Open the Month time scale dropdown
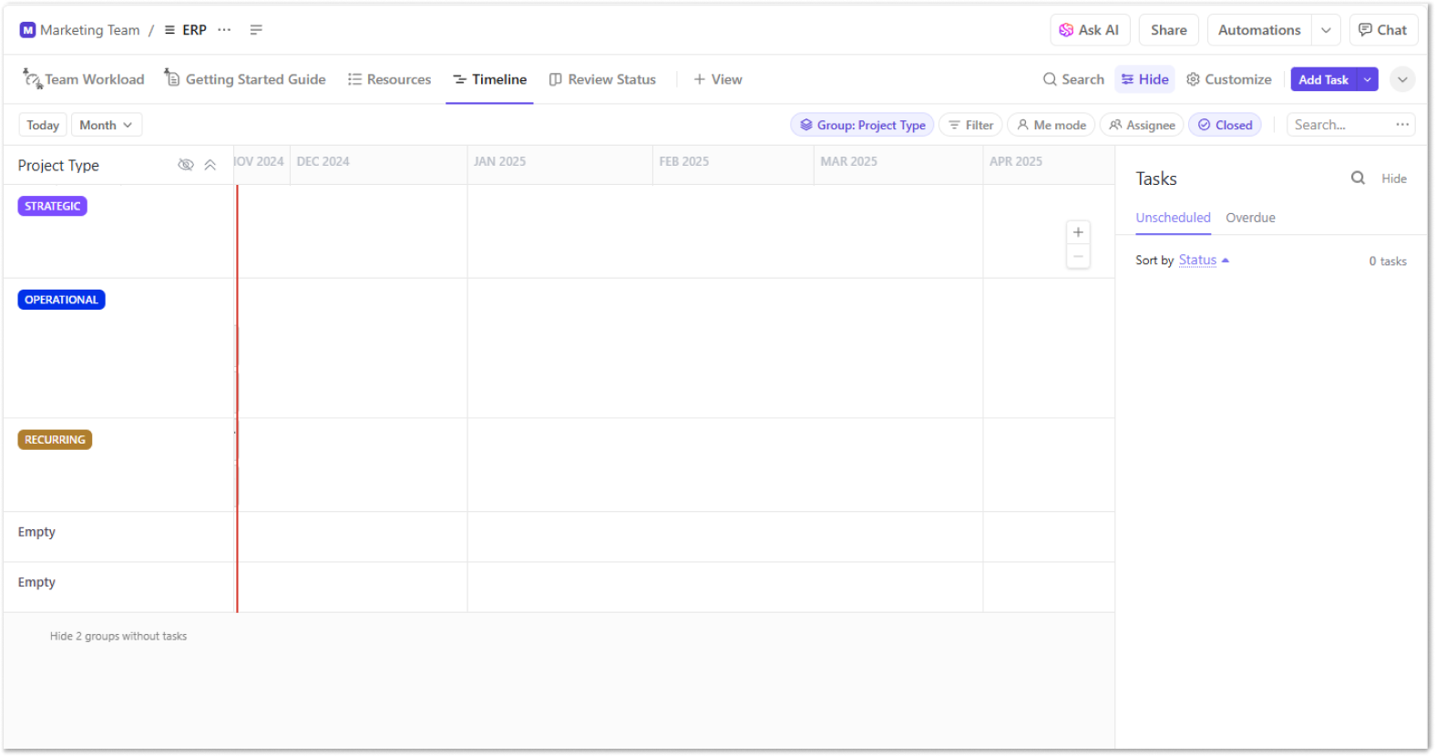1436x756 pixels. tap(107, 125)
